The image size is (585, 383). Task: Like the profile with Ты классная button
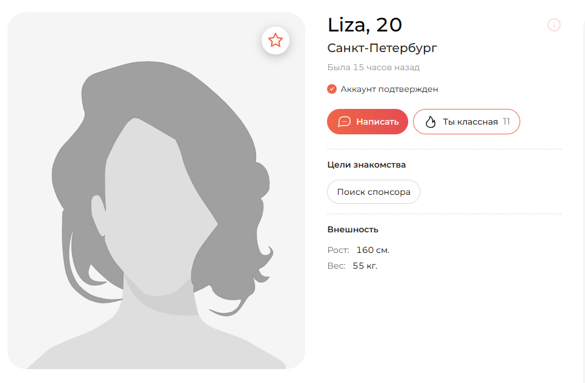(x=466, y=122)
